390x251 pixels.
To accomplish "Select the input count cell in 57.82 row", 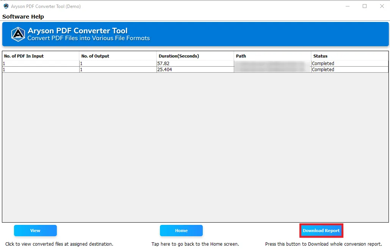I will click(41, 64).
